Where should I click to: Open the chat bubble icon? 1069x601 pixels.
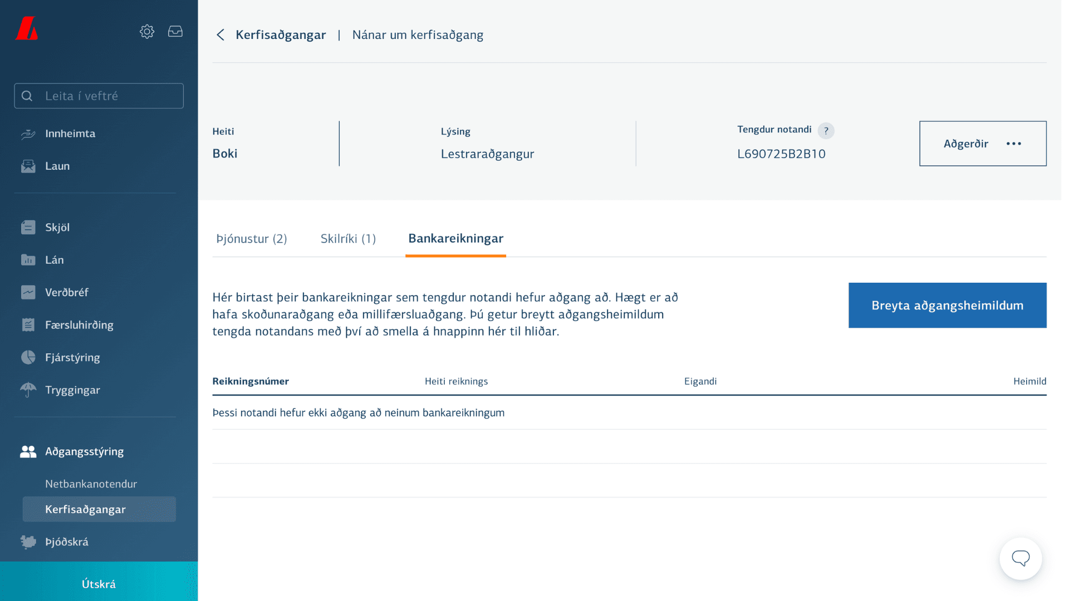tap(1021, 559)
